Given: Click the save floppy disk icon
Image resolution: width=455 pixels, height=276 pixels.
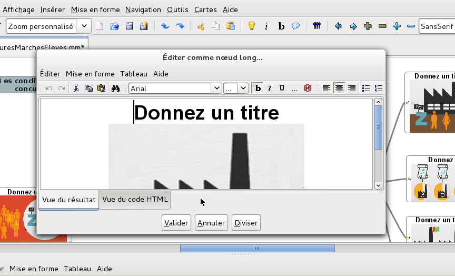Looking at the screenshot, I should pyautogui.click(x=129, y=26).
